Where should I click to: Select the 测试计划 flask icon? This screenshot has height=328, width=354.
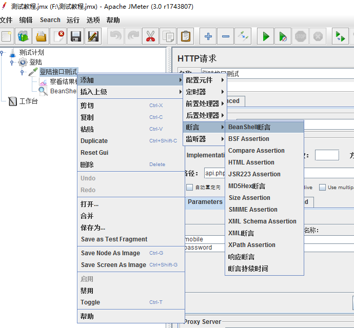13,53
